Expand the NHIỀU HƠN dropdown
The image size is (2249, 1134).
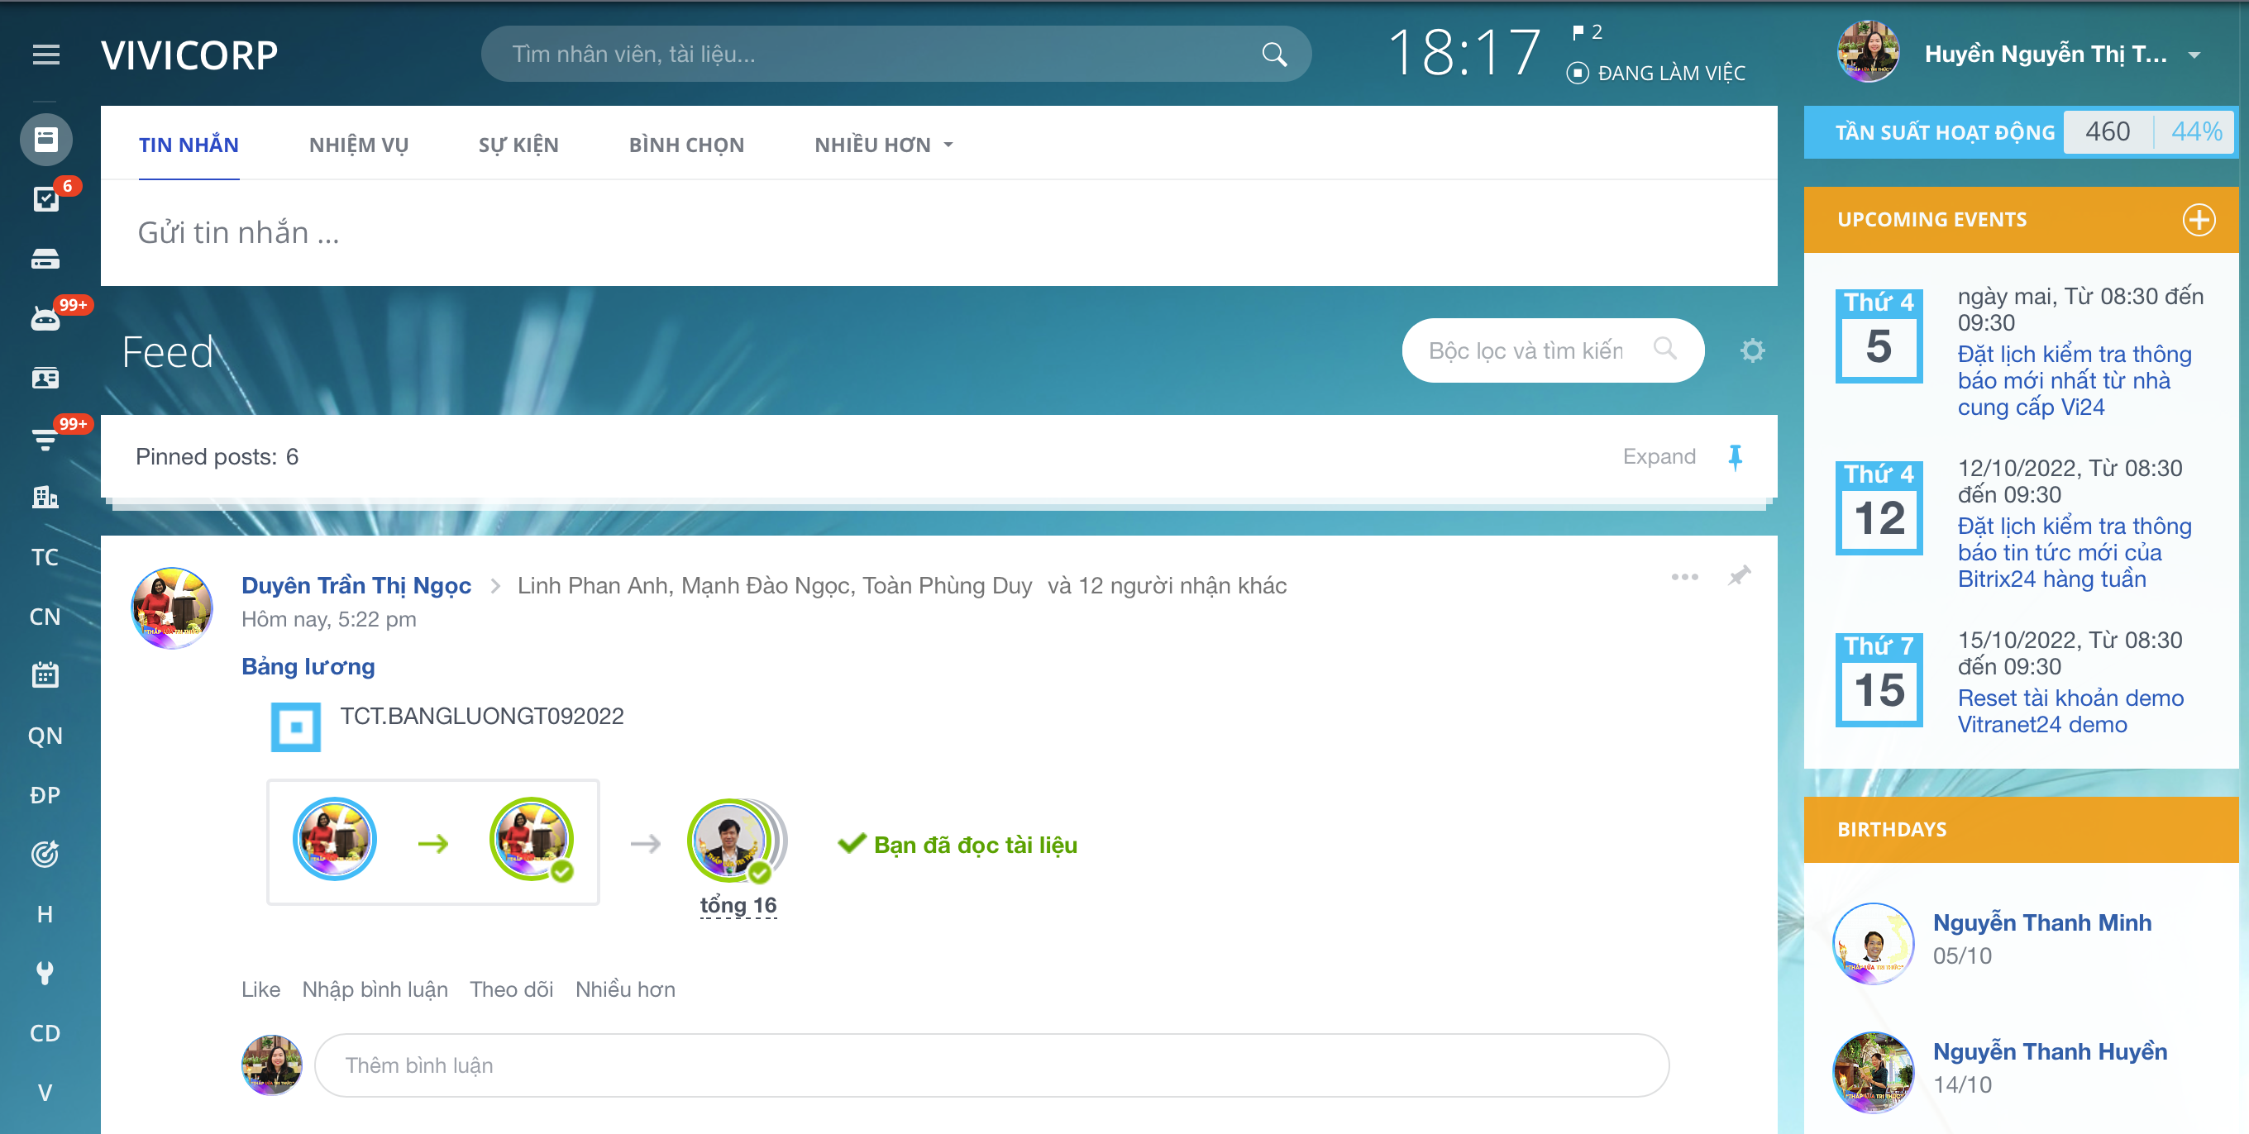[x=883, y=145]
